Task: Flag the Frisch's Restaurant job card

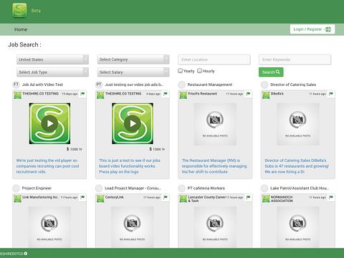Action: click(248, 94)
